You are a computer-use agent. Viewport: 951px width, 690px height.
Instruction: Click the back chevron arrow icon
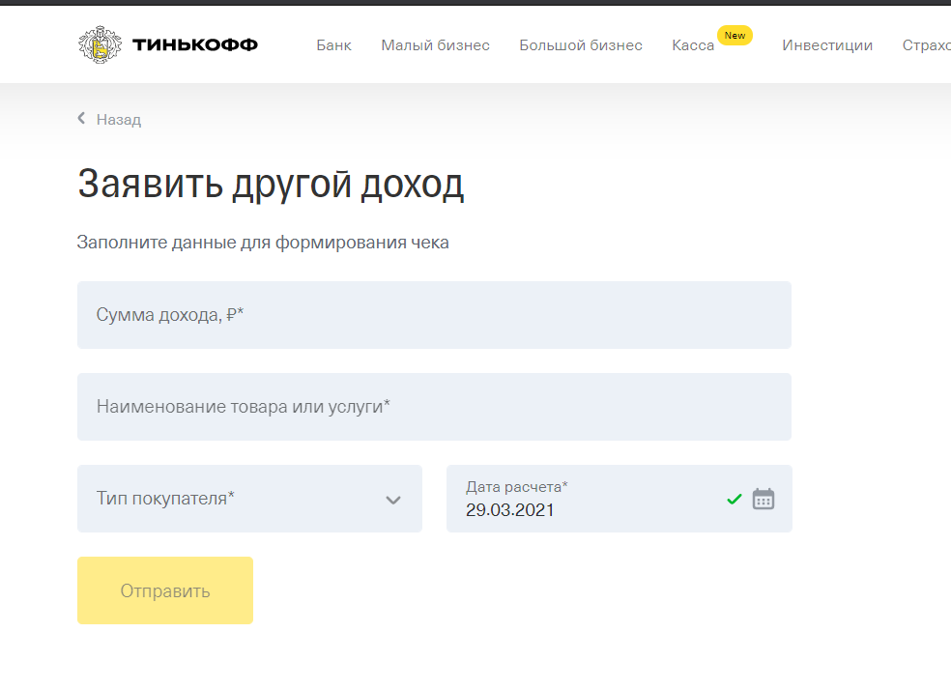pos(81,118)
